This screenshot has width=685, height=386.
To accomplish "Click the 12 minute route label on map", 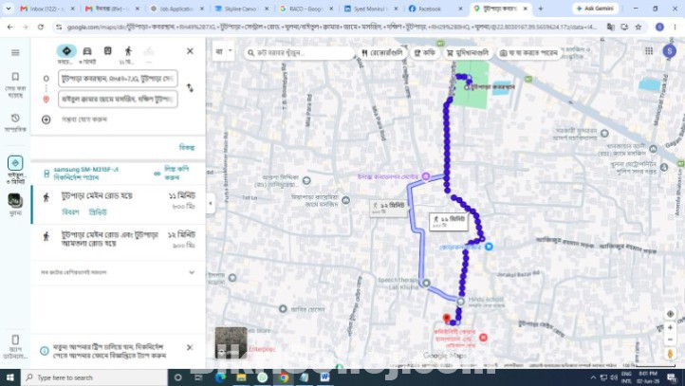I will coord(388,208).
